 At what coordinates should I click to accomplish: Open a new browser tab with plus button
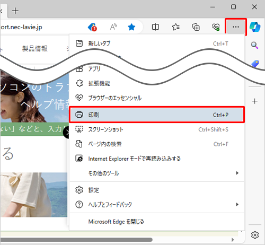pyautogui.click(x=15, y=11)
